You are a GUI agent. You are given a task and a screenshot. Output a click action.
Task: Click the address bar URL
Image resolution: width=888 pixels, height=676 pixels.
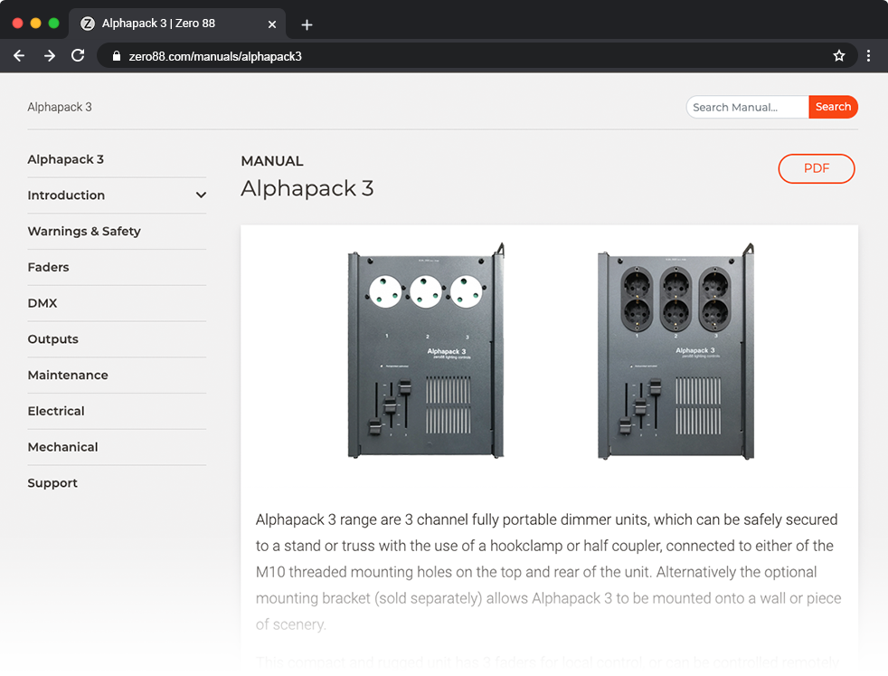[215, 56]
